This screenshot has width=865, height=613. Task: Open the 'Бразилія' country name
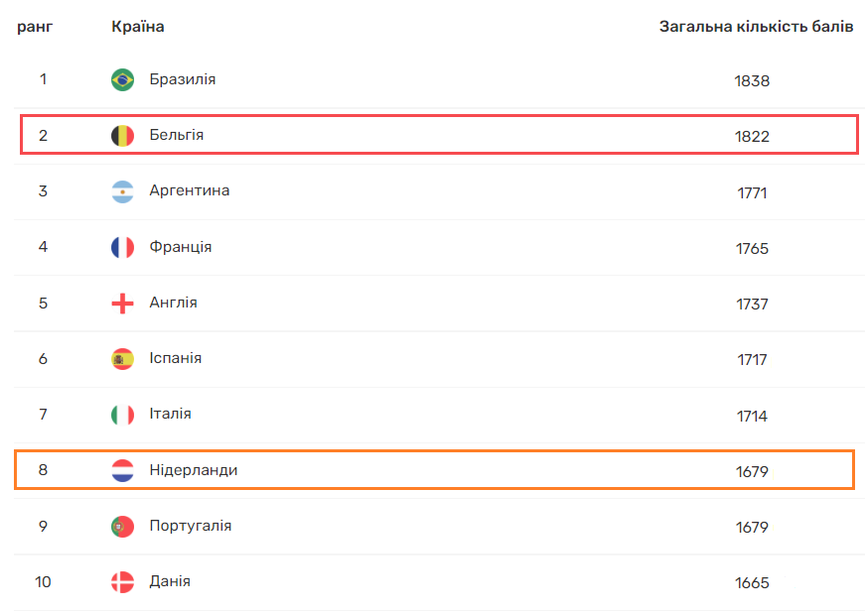183,79
